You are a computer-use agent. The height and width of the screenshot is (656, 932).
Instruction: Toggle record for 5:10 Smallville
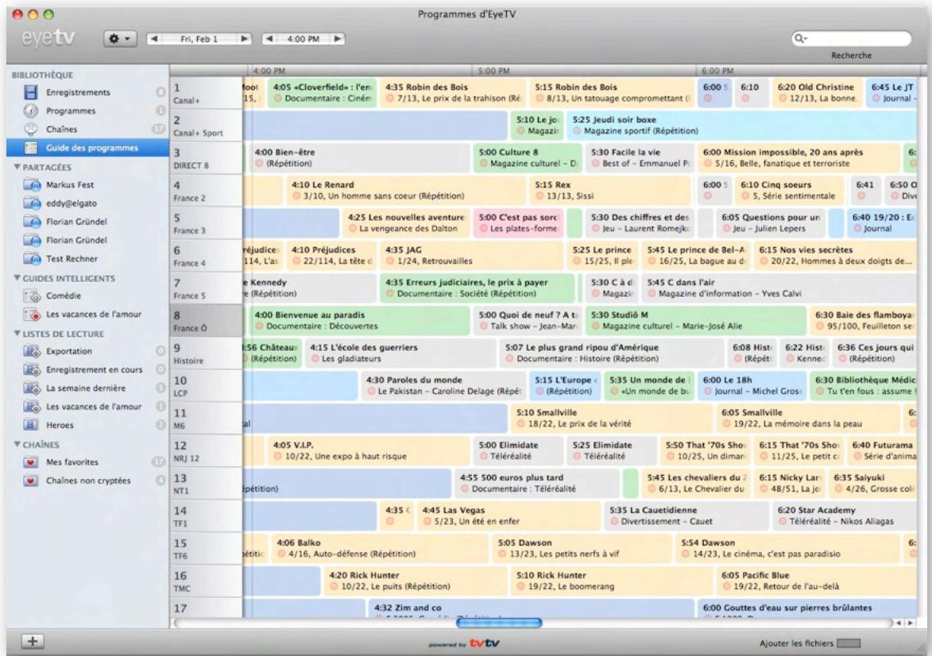tap(520, 424)
